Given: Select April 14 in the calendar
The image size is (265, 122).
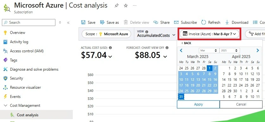Looking at the screenshot, I should (224, 80).
